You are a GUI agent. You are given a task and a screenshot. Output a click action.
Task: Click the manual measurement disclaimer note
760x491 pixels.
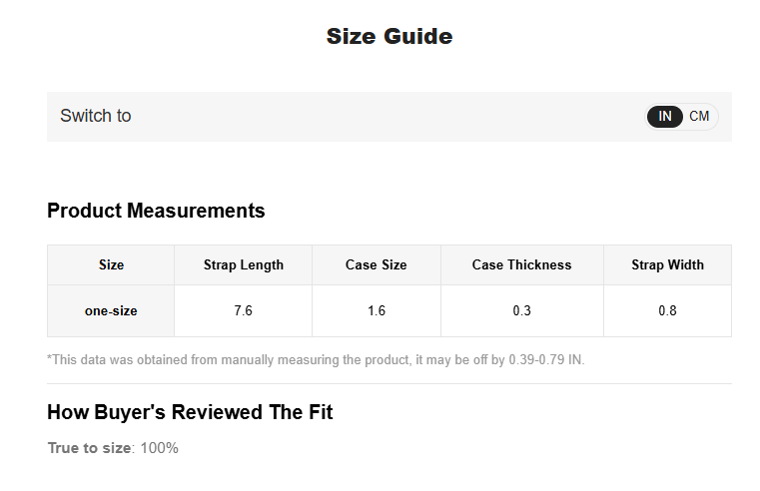(x=316, y=359)
